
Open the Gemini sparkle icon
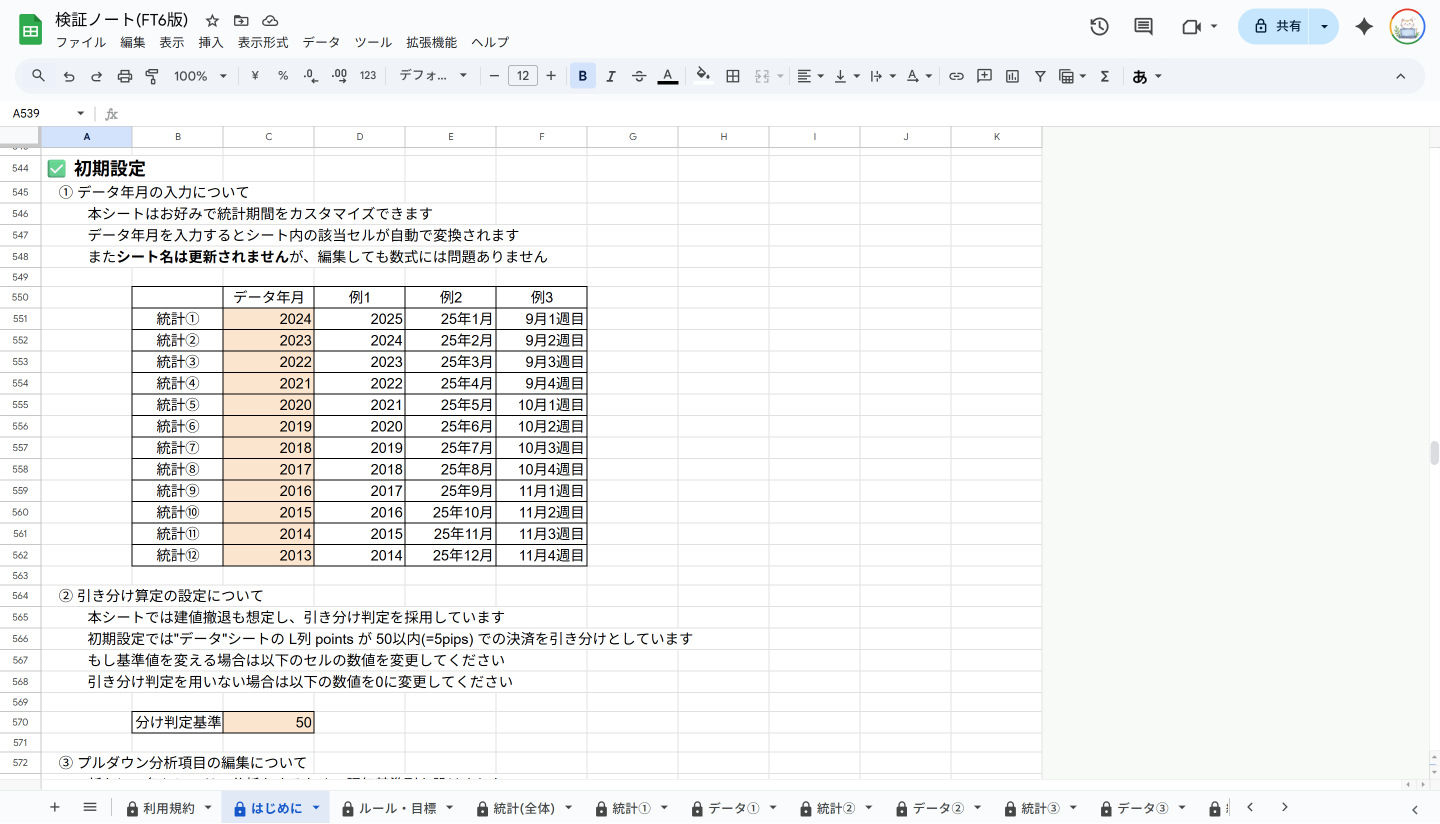[x=1364, y=26]
